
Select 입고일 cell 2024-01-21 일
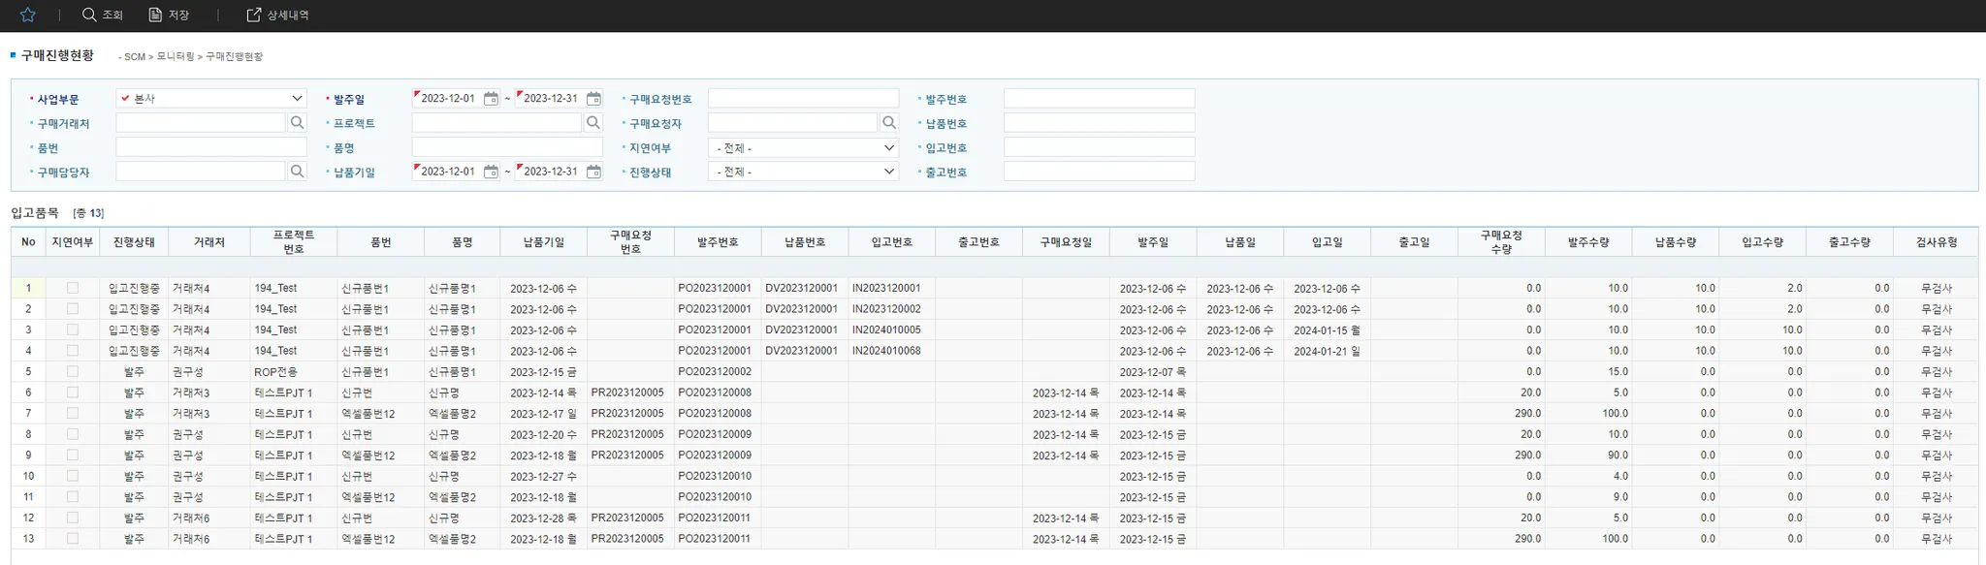pyautogui.click(x=1328, y=351)
